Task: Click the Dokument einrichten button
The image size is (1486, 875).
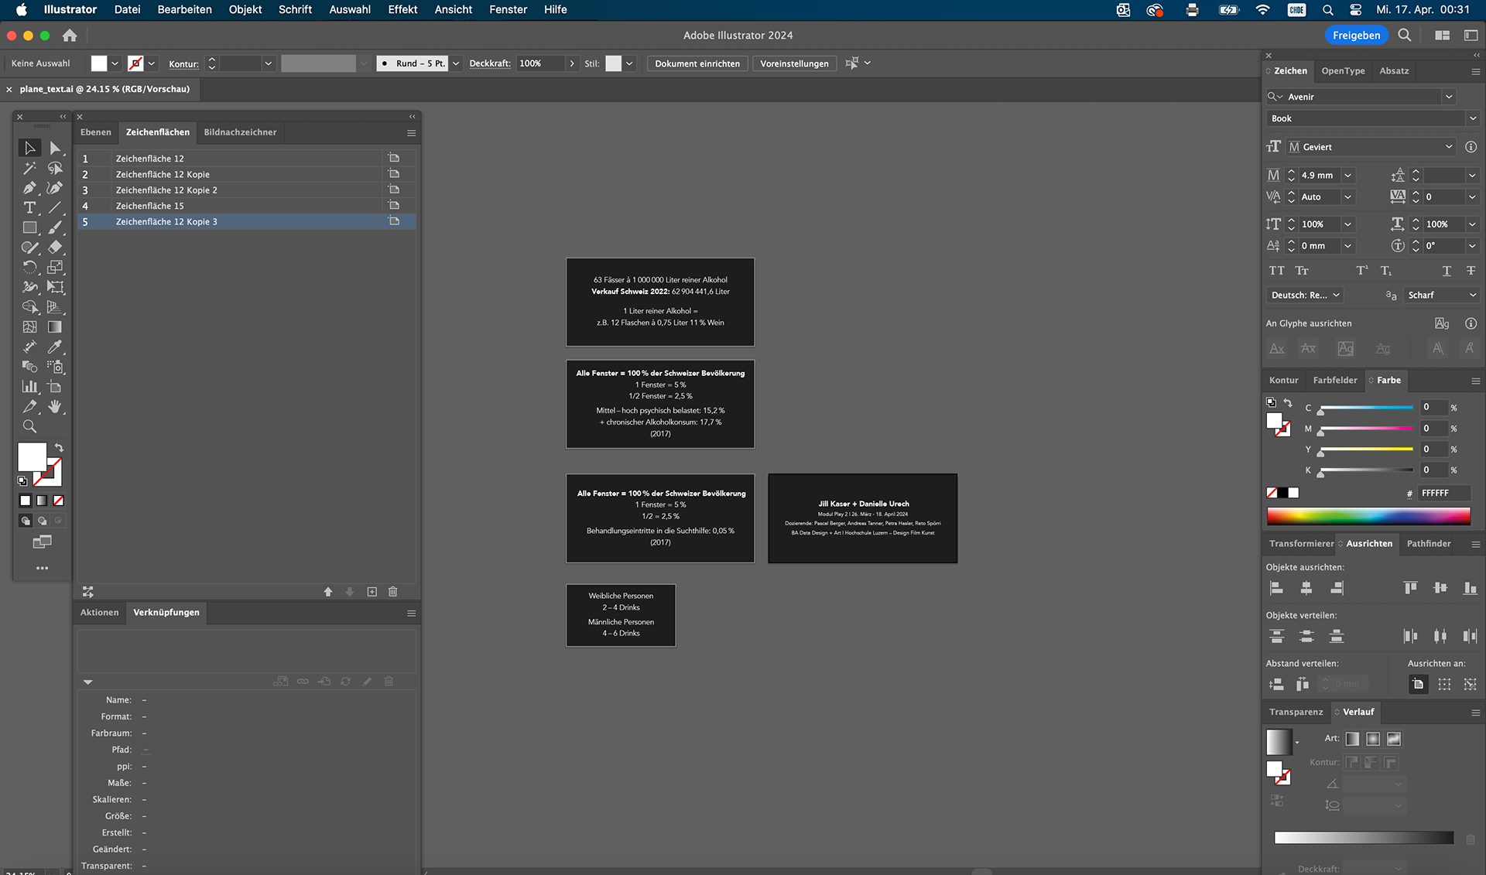Action: pos(697,63)
